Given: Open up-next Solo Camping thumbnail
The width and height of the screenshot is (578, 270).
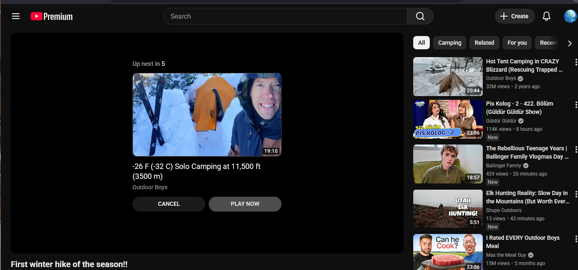Looking at the screenshot, I should pos(207,115).
